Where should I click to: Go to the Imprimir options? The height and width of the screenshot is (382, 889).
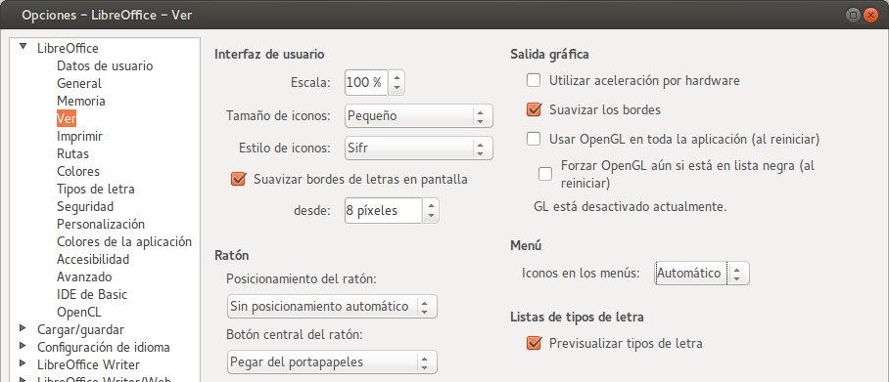80,137
